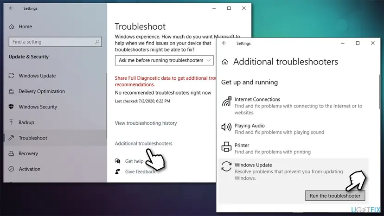Image resolution: width=384 pixels, height=216 pixels.
Task: Click Run the troubleshooter button
Action: 335,196
